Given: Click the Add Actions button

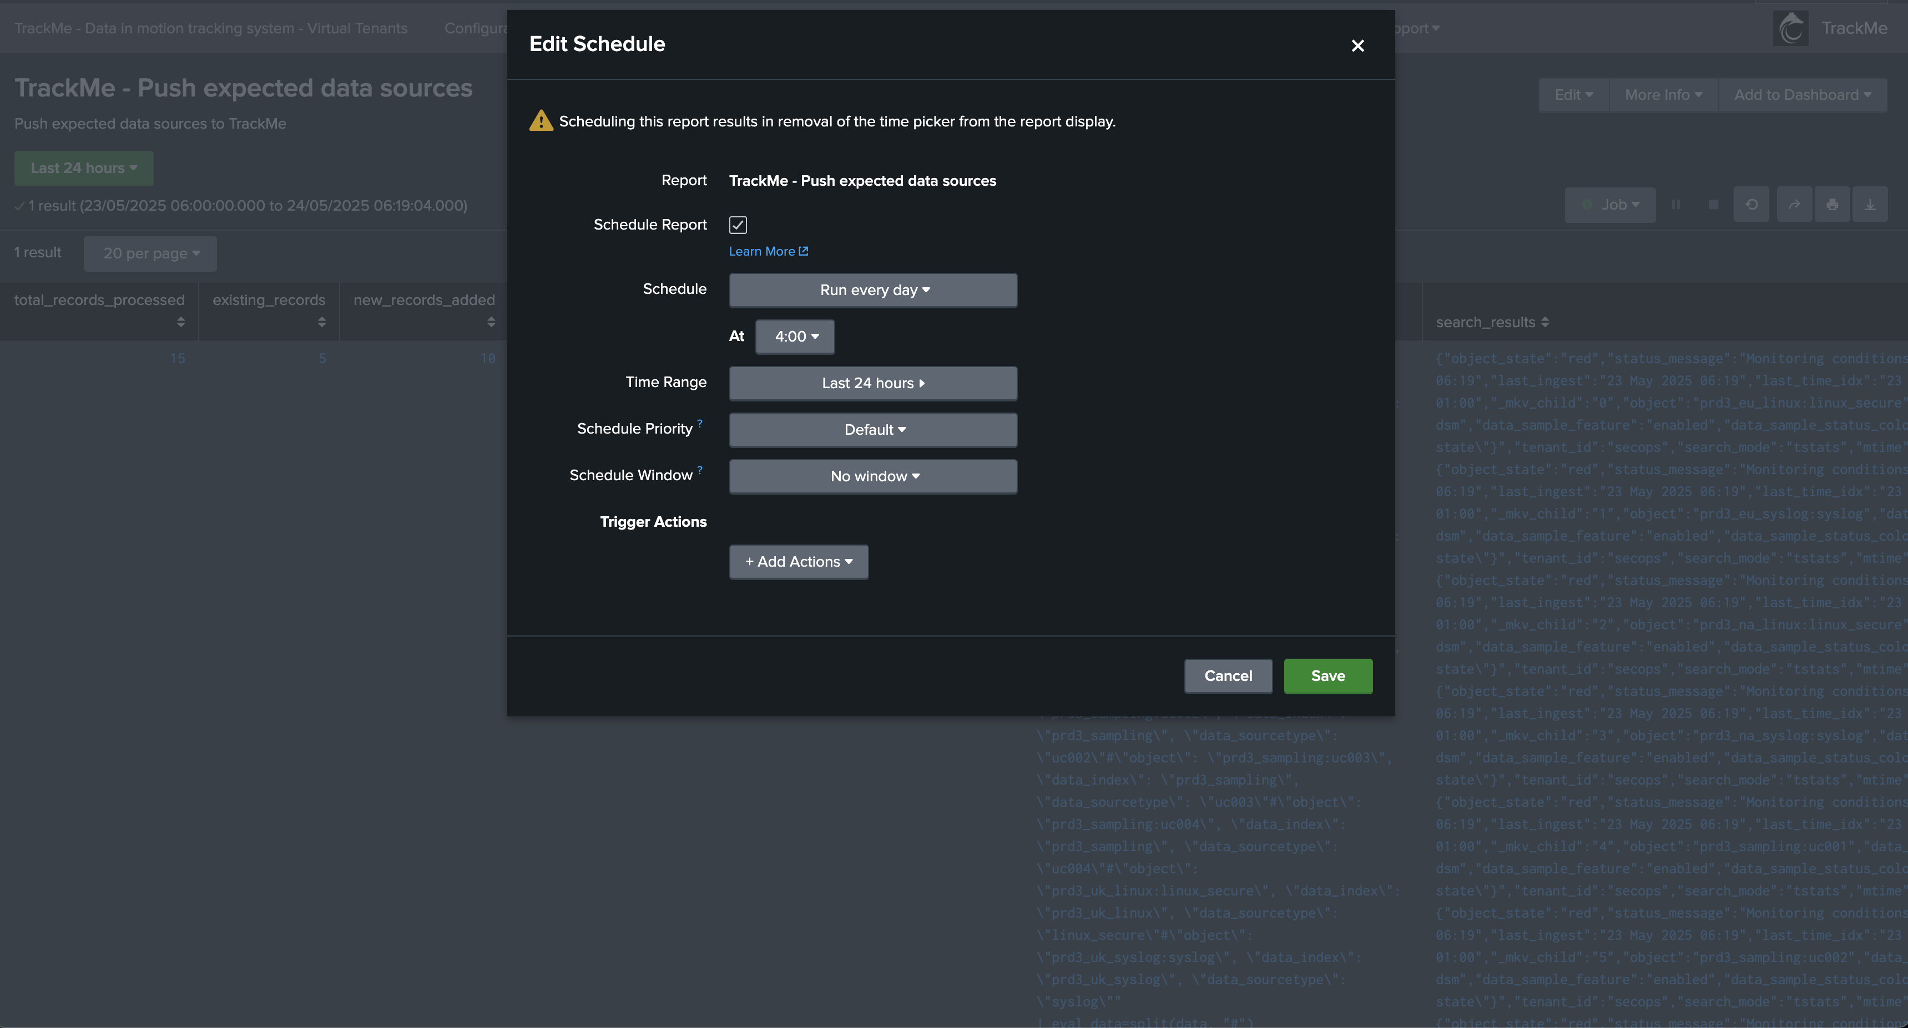Looking at the screenshot, I should click(x=797, y=562).
